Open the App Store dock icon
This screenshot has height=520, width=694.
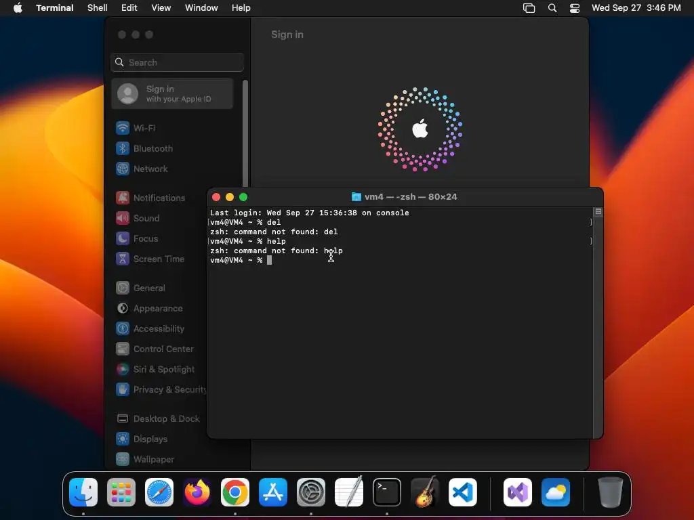273,492
